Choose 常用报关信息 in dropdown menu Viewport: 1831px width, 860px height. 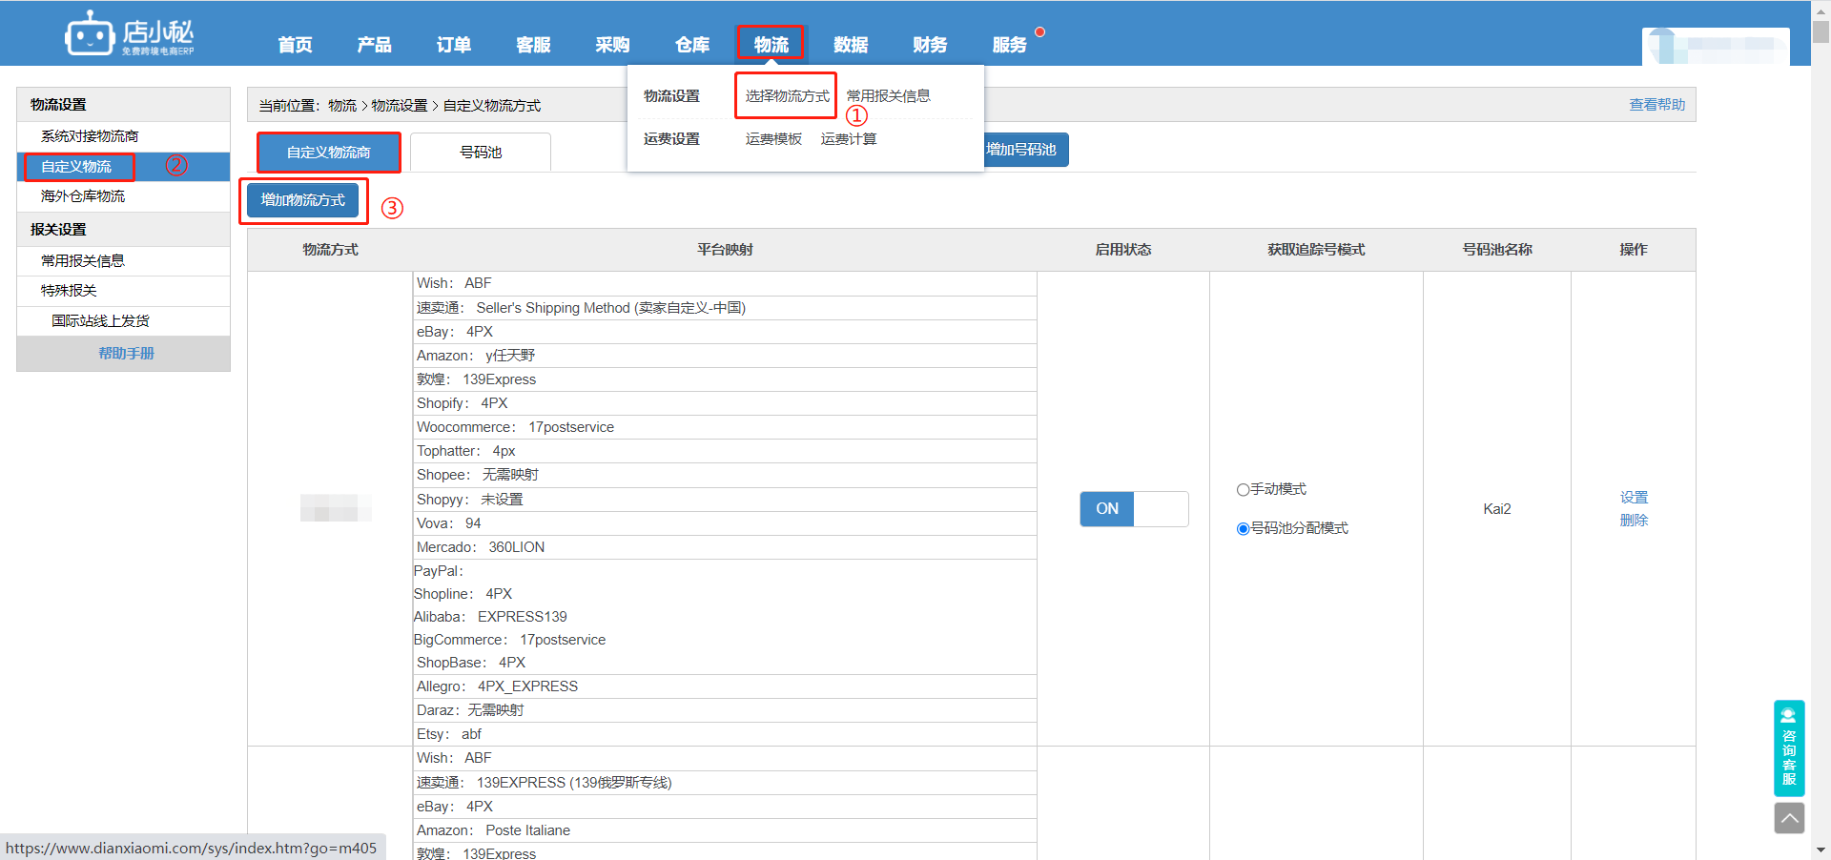tap(889, 96)
